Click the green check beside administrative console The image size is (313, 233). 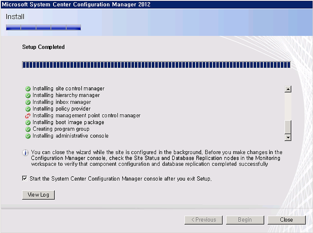pyautogui.click(x=28, y=136)
